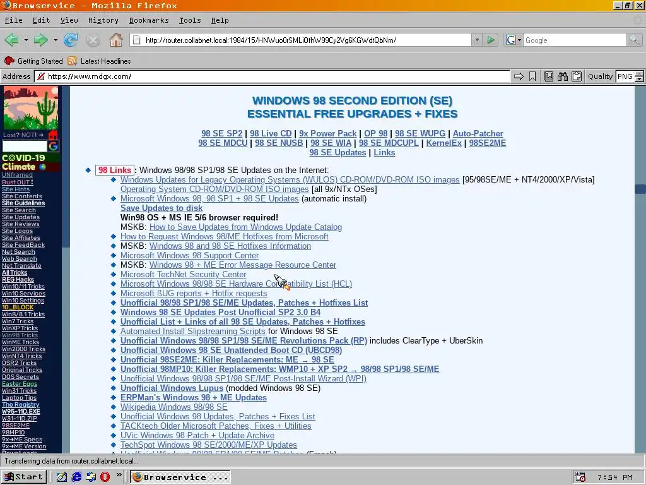
Task: Open the Back history dropdown arrow
Action: click(x=25, y=40)
